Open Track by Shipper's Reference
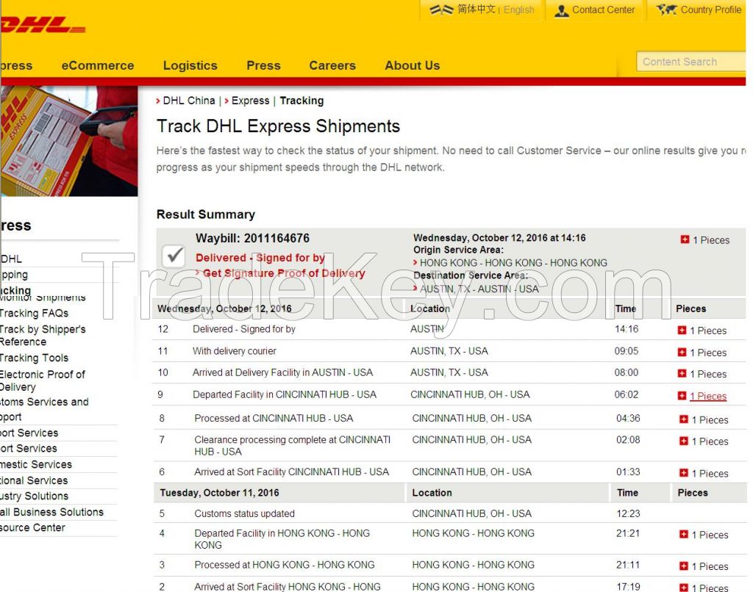The image size is (753, 592). [42, 336]
